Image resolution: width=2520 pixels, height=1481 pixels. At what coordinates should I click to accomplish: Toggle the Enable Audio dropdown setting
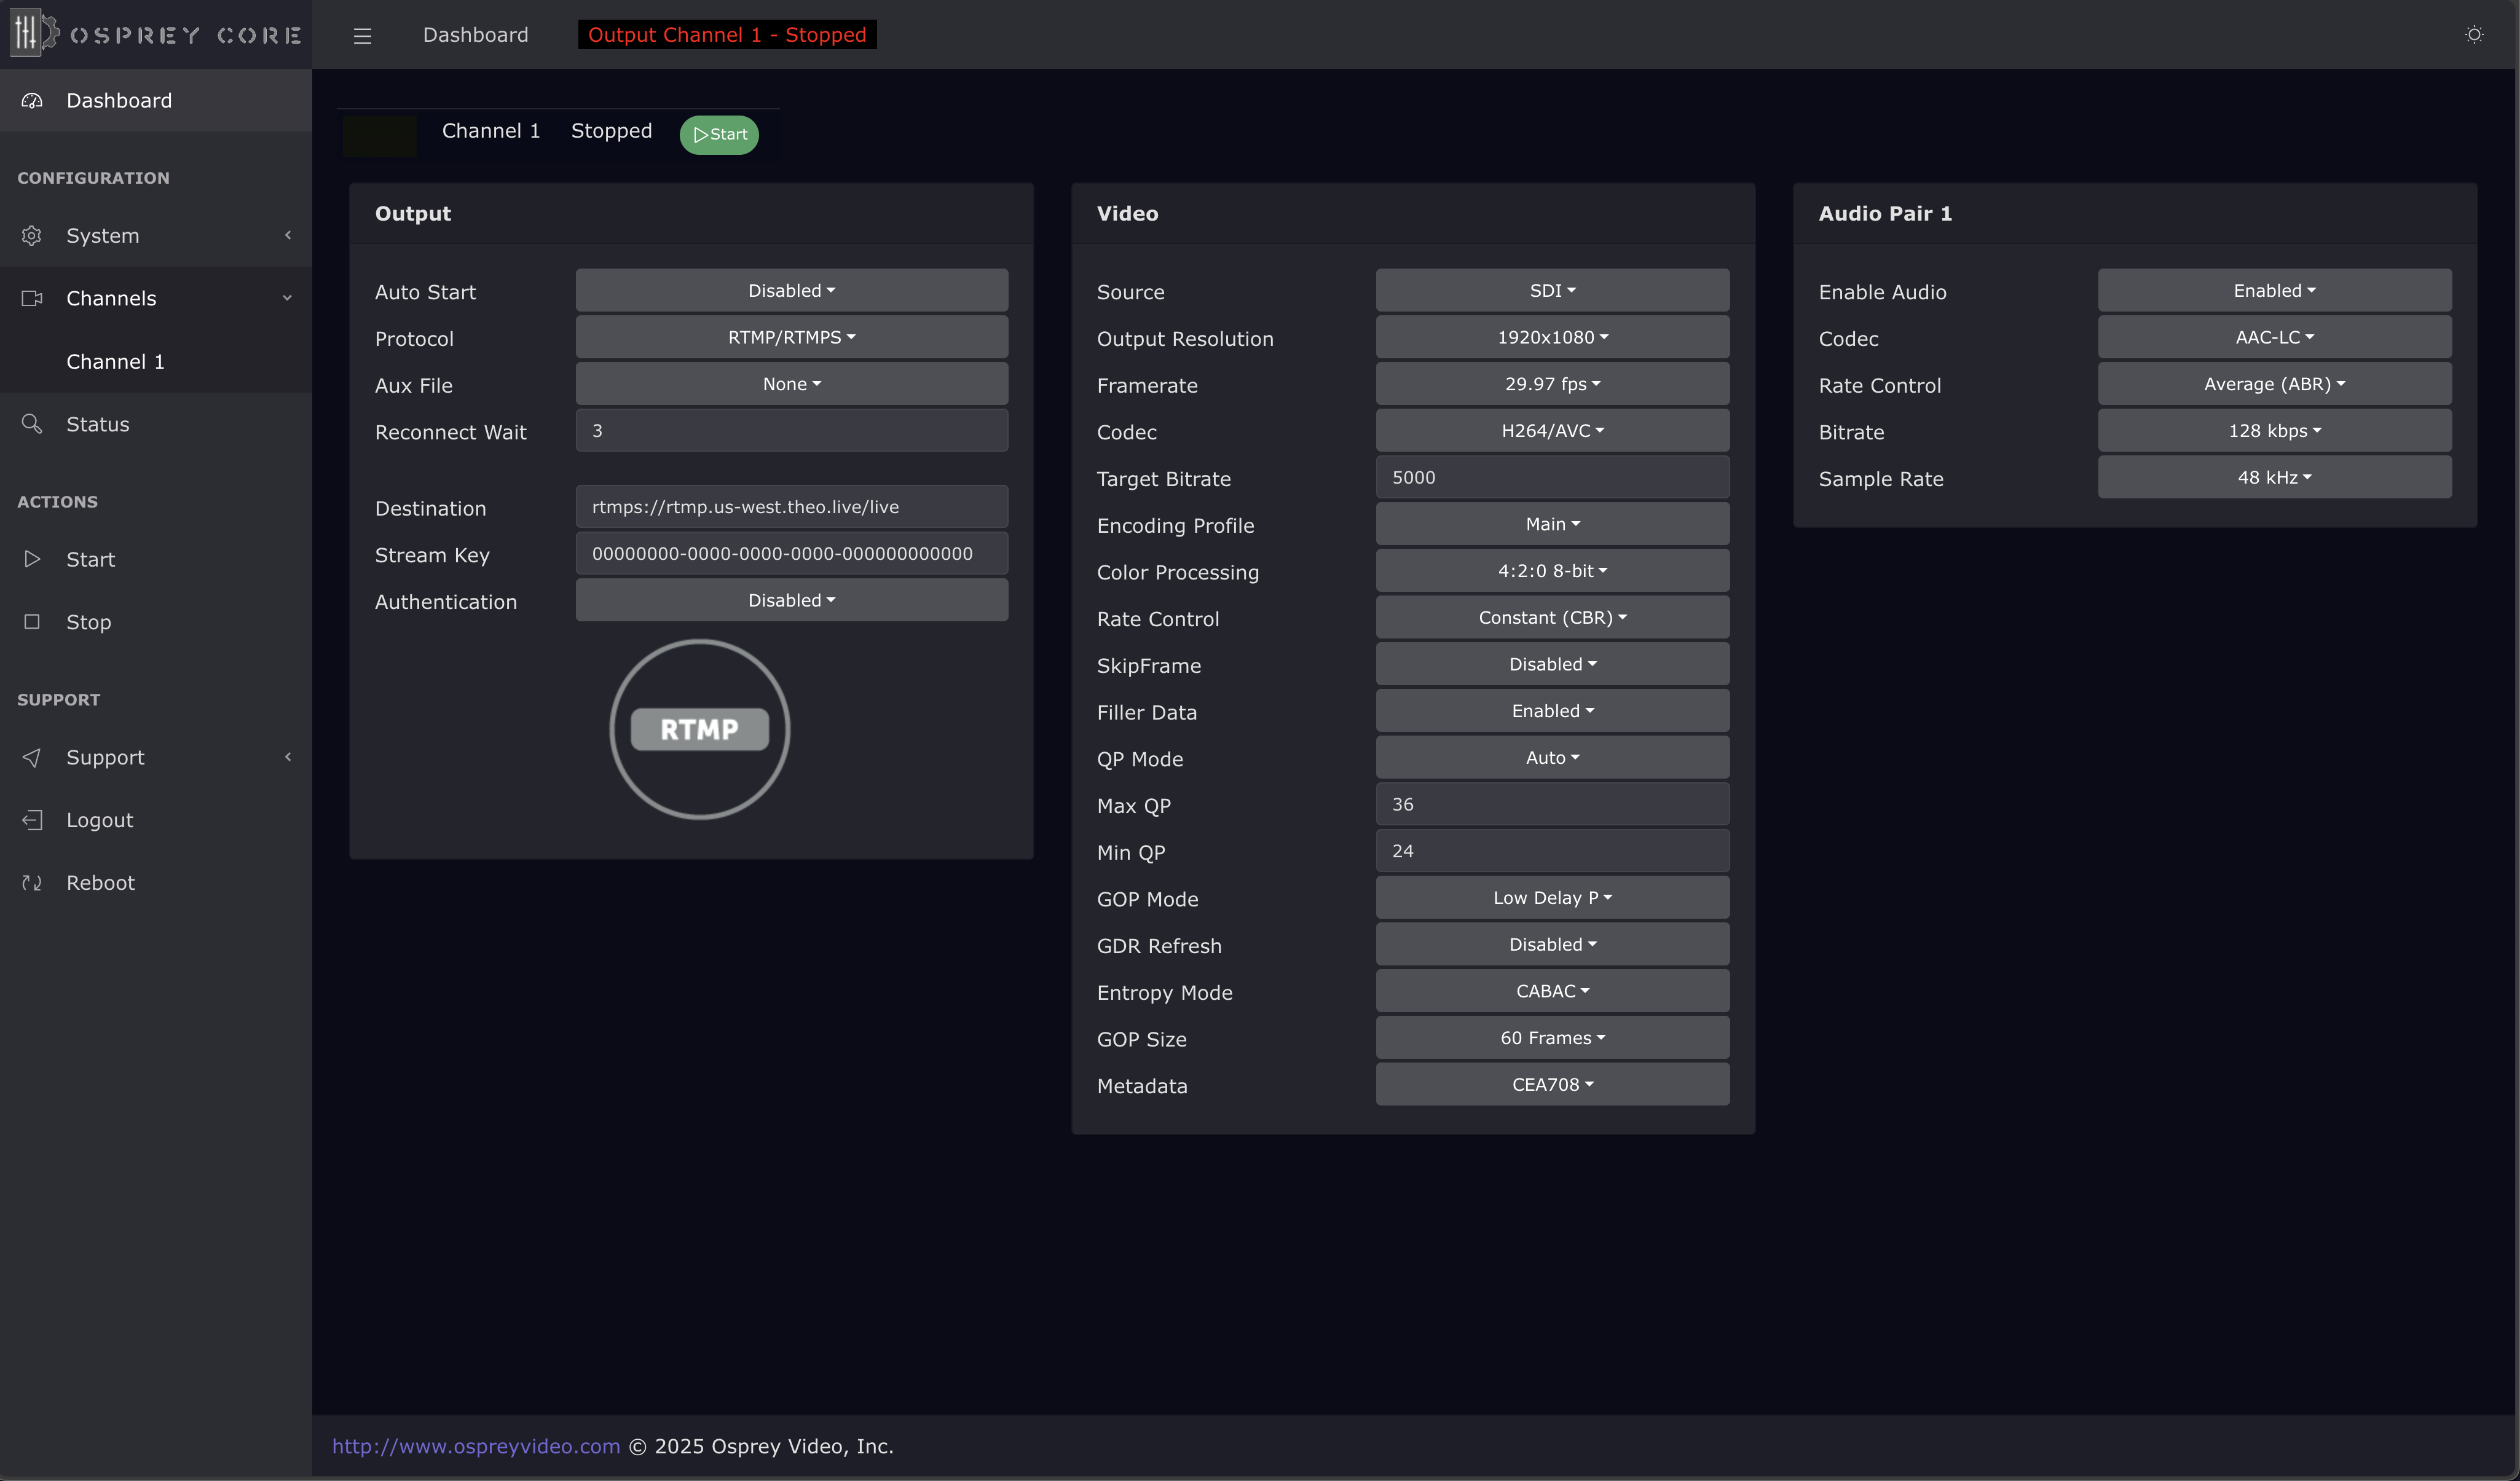[2273, 291]
